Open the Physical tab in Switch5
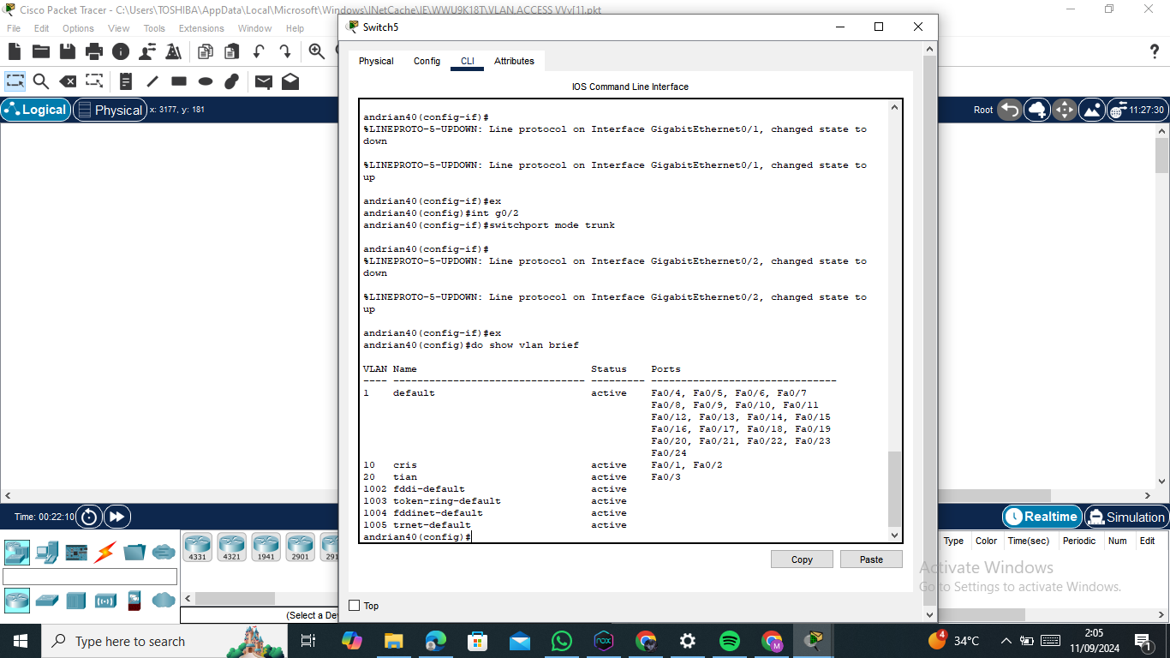Viewport: 1170px width, 658px height. (x=376, y=61)
